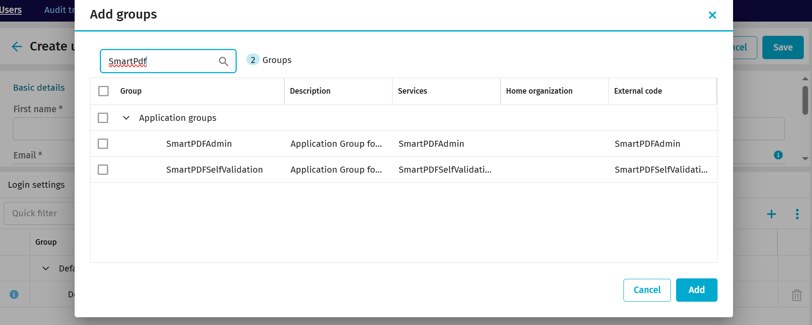Click Cancel in the Add groups dialog
This screenshot has height=325, width=812.
pos(647,290)
